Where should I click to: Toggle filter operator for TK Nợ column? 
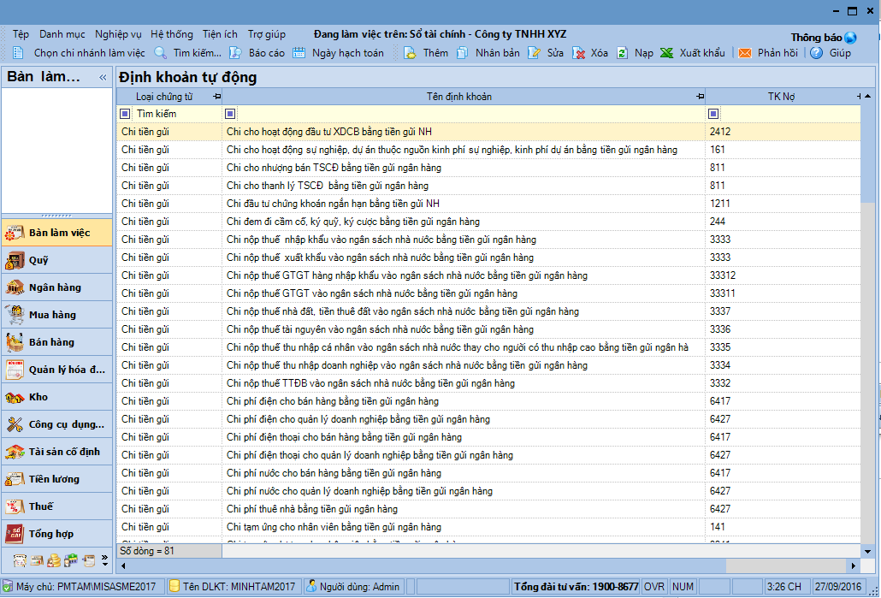pos(713,114)
